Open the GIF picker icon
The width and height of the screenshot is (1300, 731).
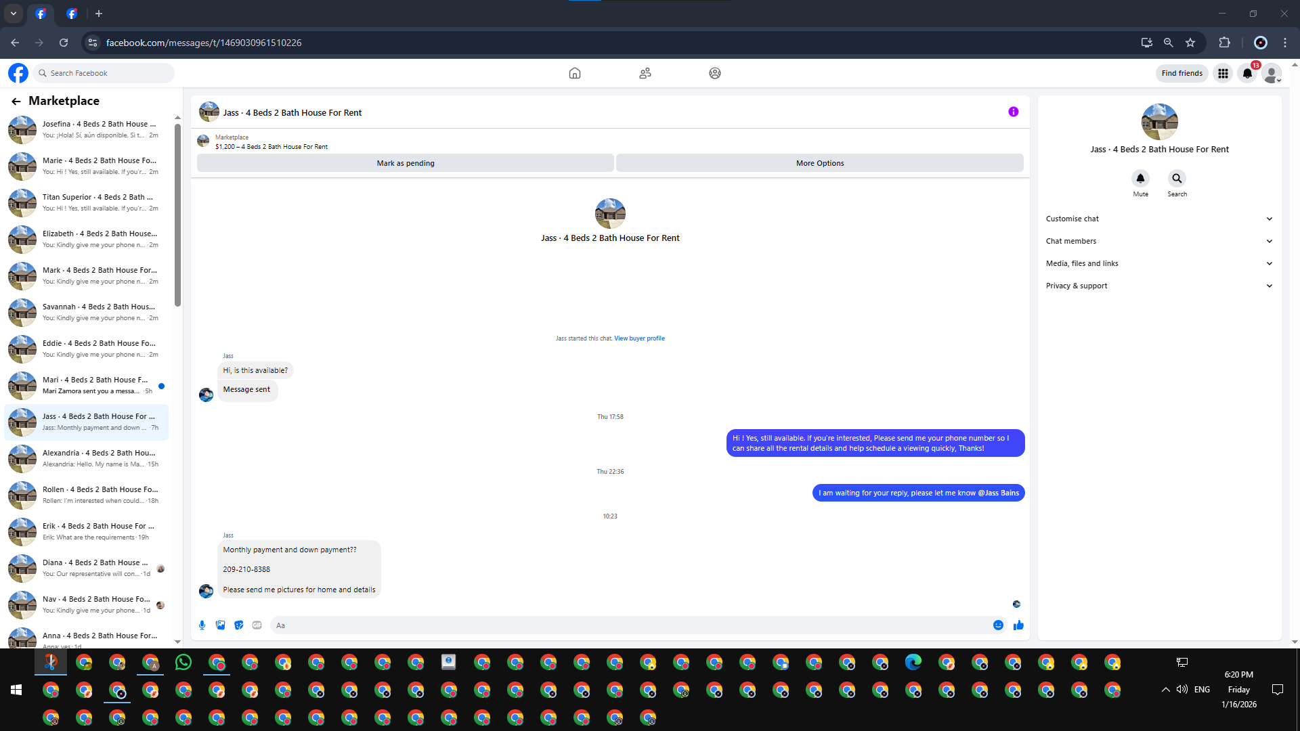pyautogui.click(x=257, y=625)
